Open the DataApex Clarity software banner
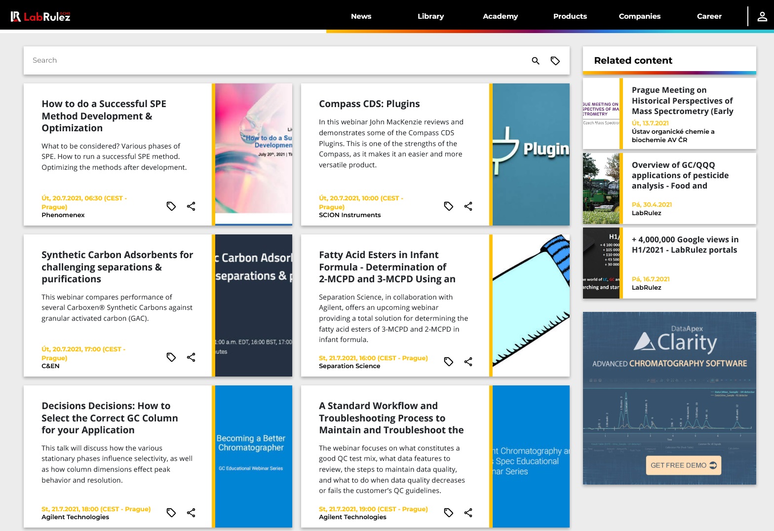Viewport: 774px width, 531px height. [669, 398]
